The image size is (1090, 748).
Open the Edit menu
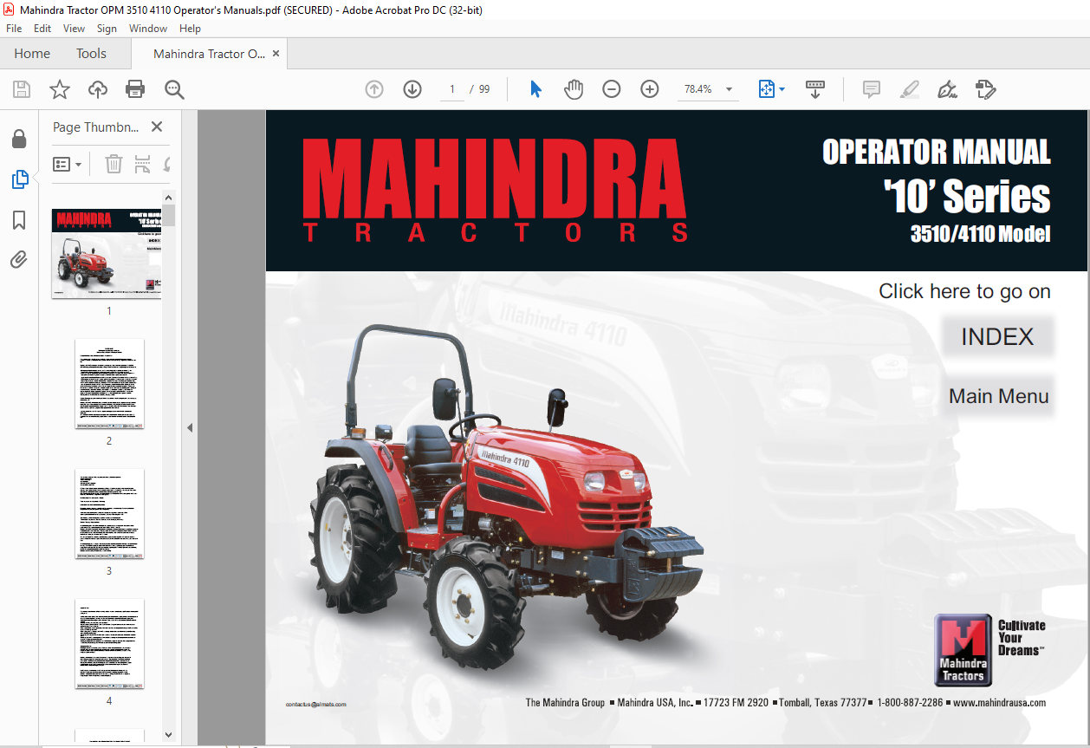(x=42, y=29)
